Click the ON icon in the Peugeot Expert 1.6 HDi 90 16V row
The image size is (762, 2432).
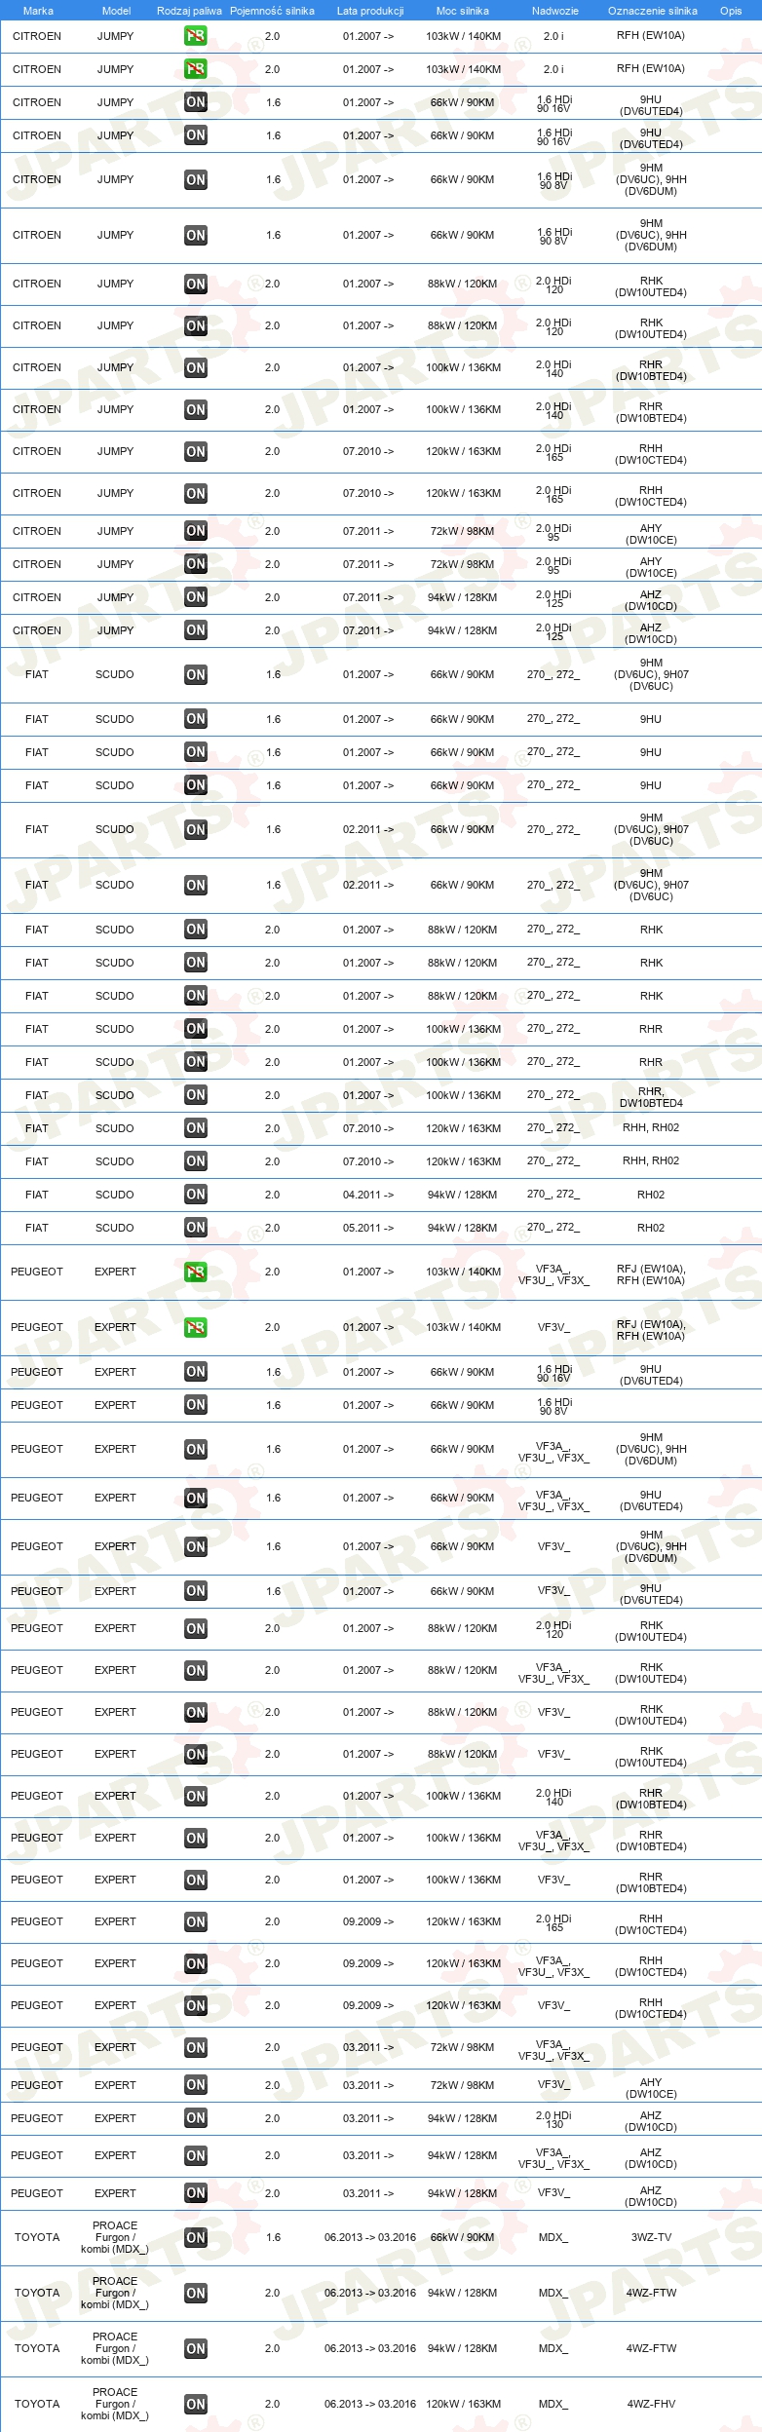click(195, 1372)
